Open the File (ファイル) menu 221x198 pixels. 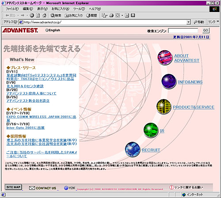pos(12,9)
